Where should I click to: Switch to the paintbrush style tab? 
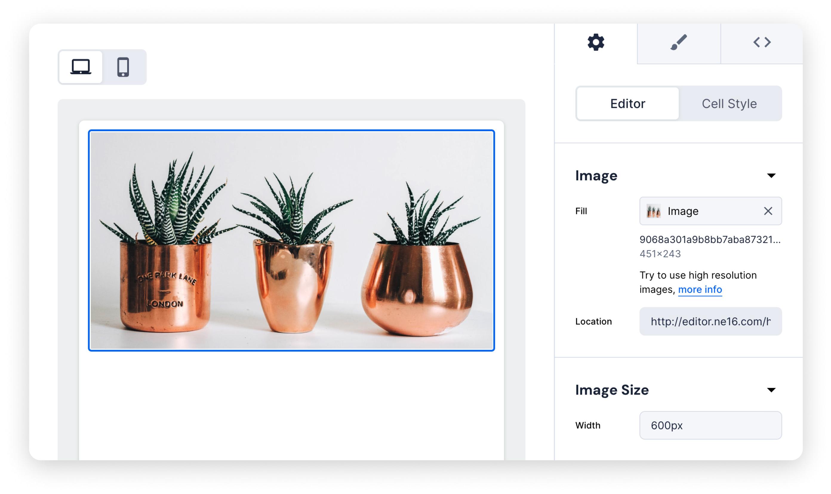point(679,42)
